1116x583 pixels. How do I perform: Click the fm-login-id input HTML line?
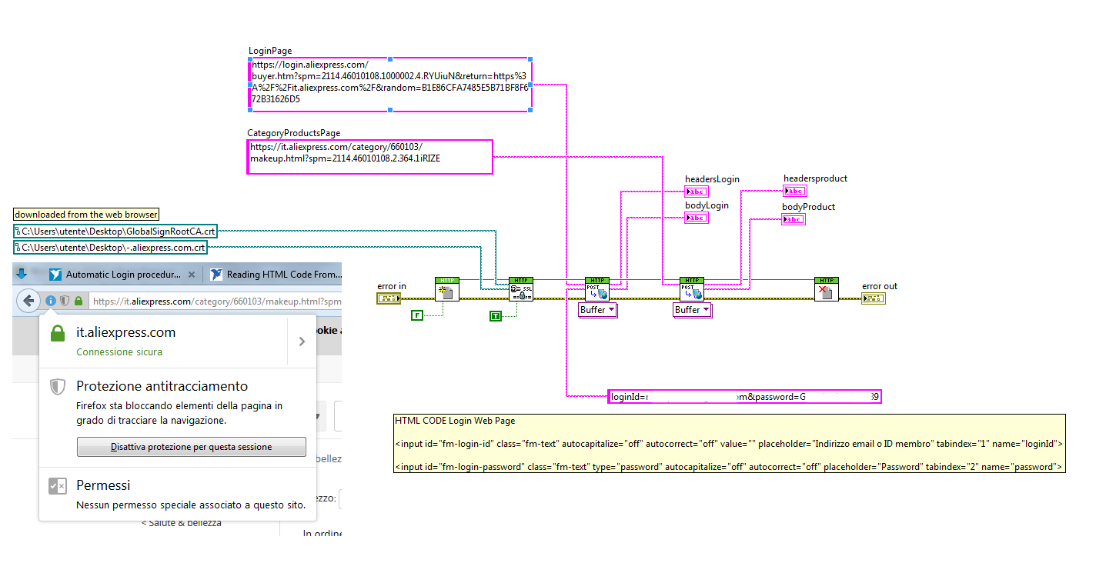click(728, 444)
